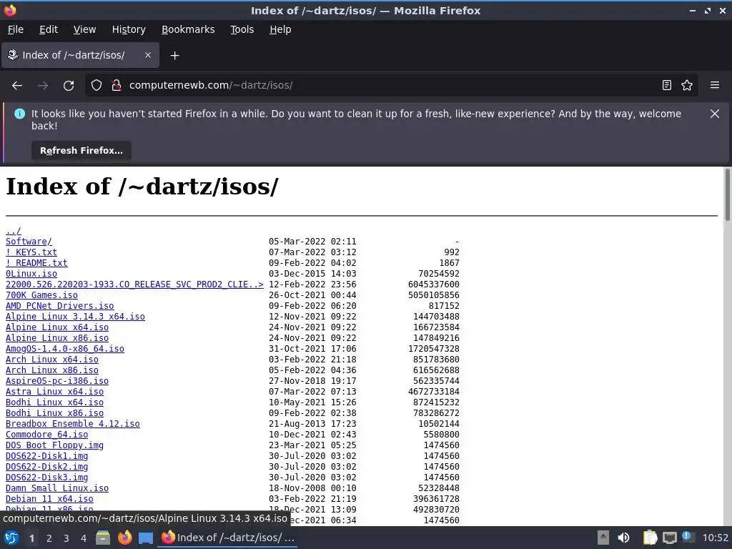This screenshot has height=549, width=732.
Task: Download Arch Linux x86.iso
Action: point(51,370)
